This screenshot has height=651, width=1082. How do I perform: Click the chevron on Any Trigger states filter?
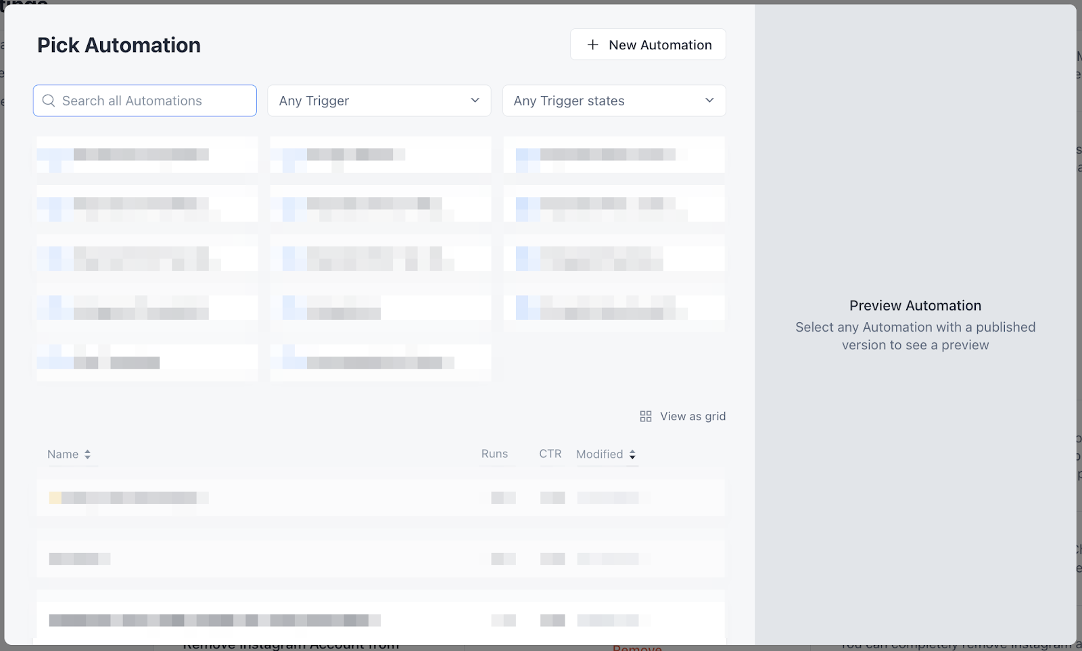[x=709, y=101]
